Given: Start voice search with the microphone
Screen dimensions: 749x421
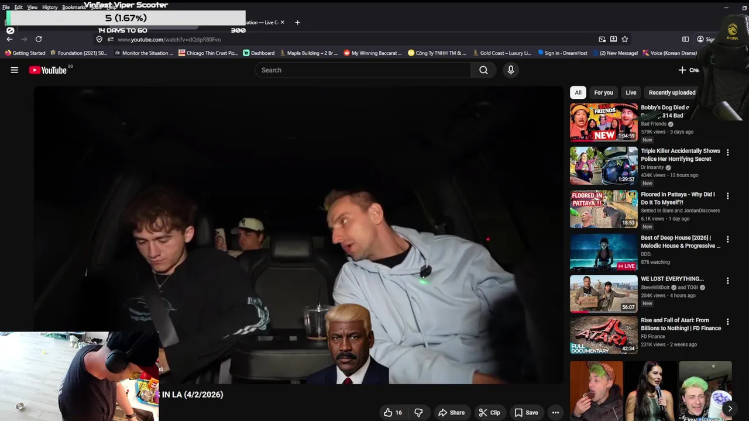Looking at the screenshot, I should 511,70.
